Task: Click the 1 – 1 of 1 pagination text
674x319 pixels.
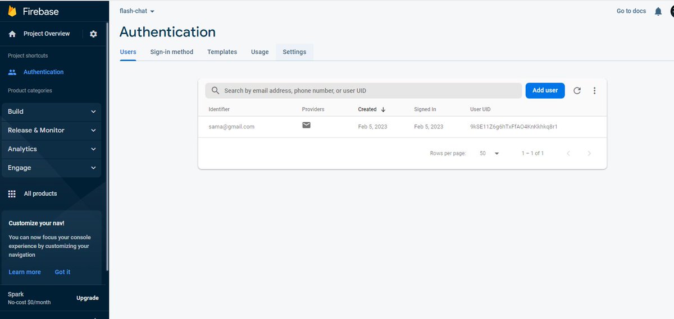Action: [532, 153]
